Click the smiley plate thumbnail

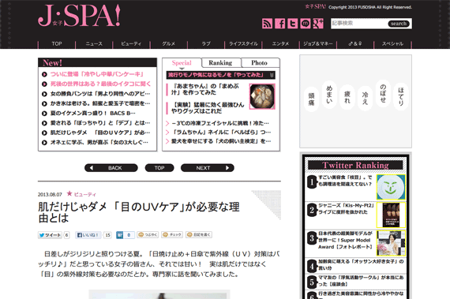click(391, 187)
